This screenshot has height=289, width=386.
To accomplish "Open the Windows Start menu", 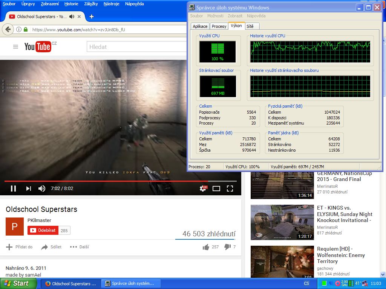I will click(x=16, y=283).
